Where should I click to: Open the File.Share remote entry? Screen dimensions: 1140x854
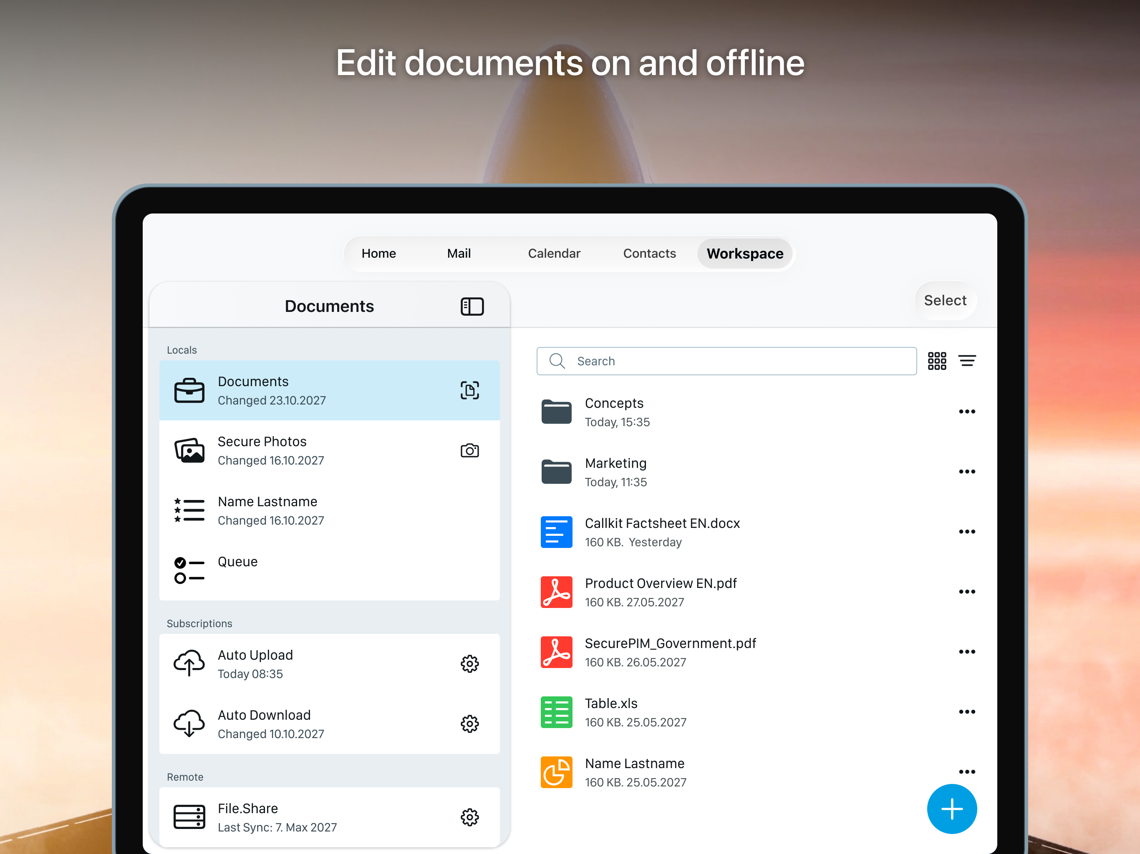[329, 817]
